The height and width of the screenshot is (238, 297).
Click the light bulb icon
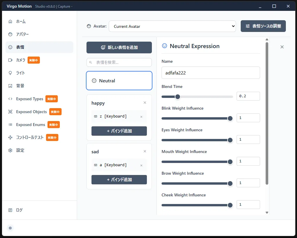pos(11,73)
